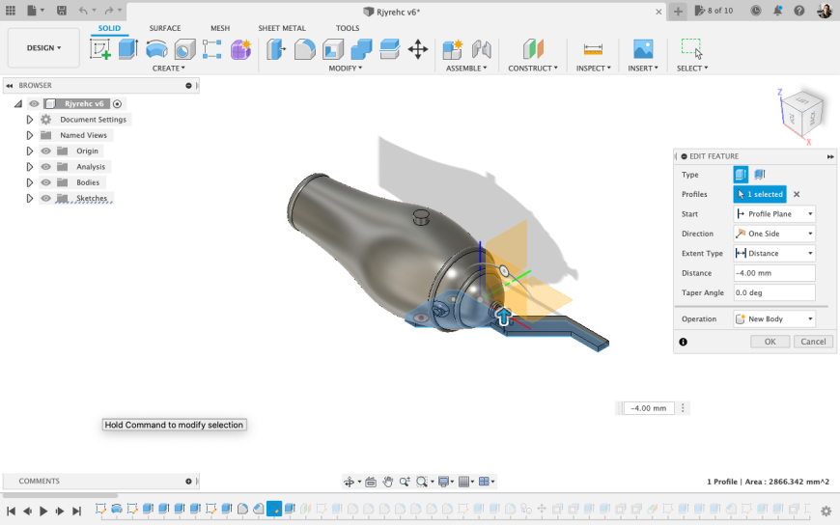Expand the Sketches folder node
Viewport: 840px width, 525px height.
[x=30, y=198]
